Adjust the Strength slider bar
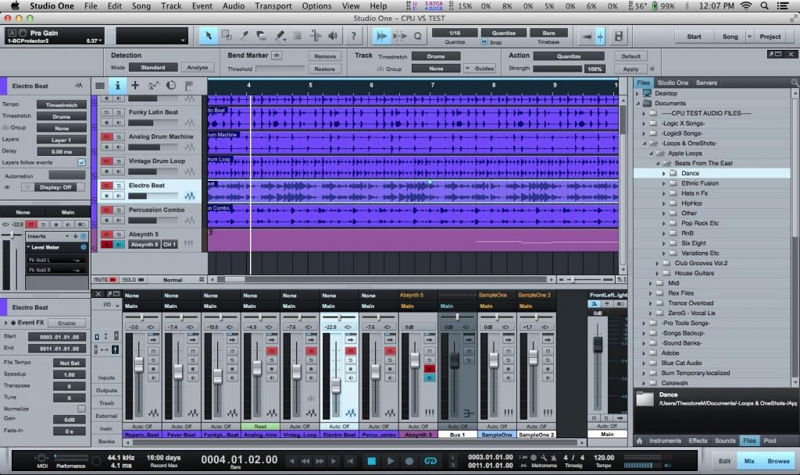 click(x=557, y=68)
